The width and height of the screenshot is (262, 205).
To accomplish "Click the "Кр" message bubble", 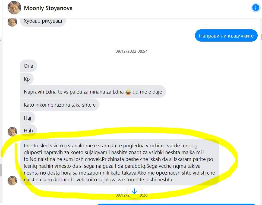I will tap(27, 79).
